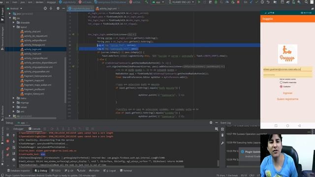315x177 pixels.
Task: Stop debugging with red stop icon in Debug panel
Action: [x=8, y=141]
